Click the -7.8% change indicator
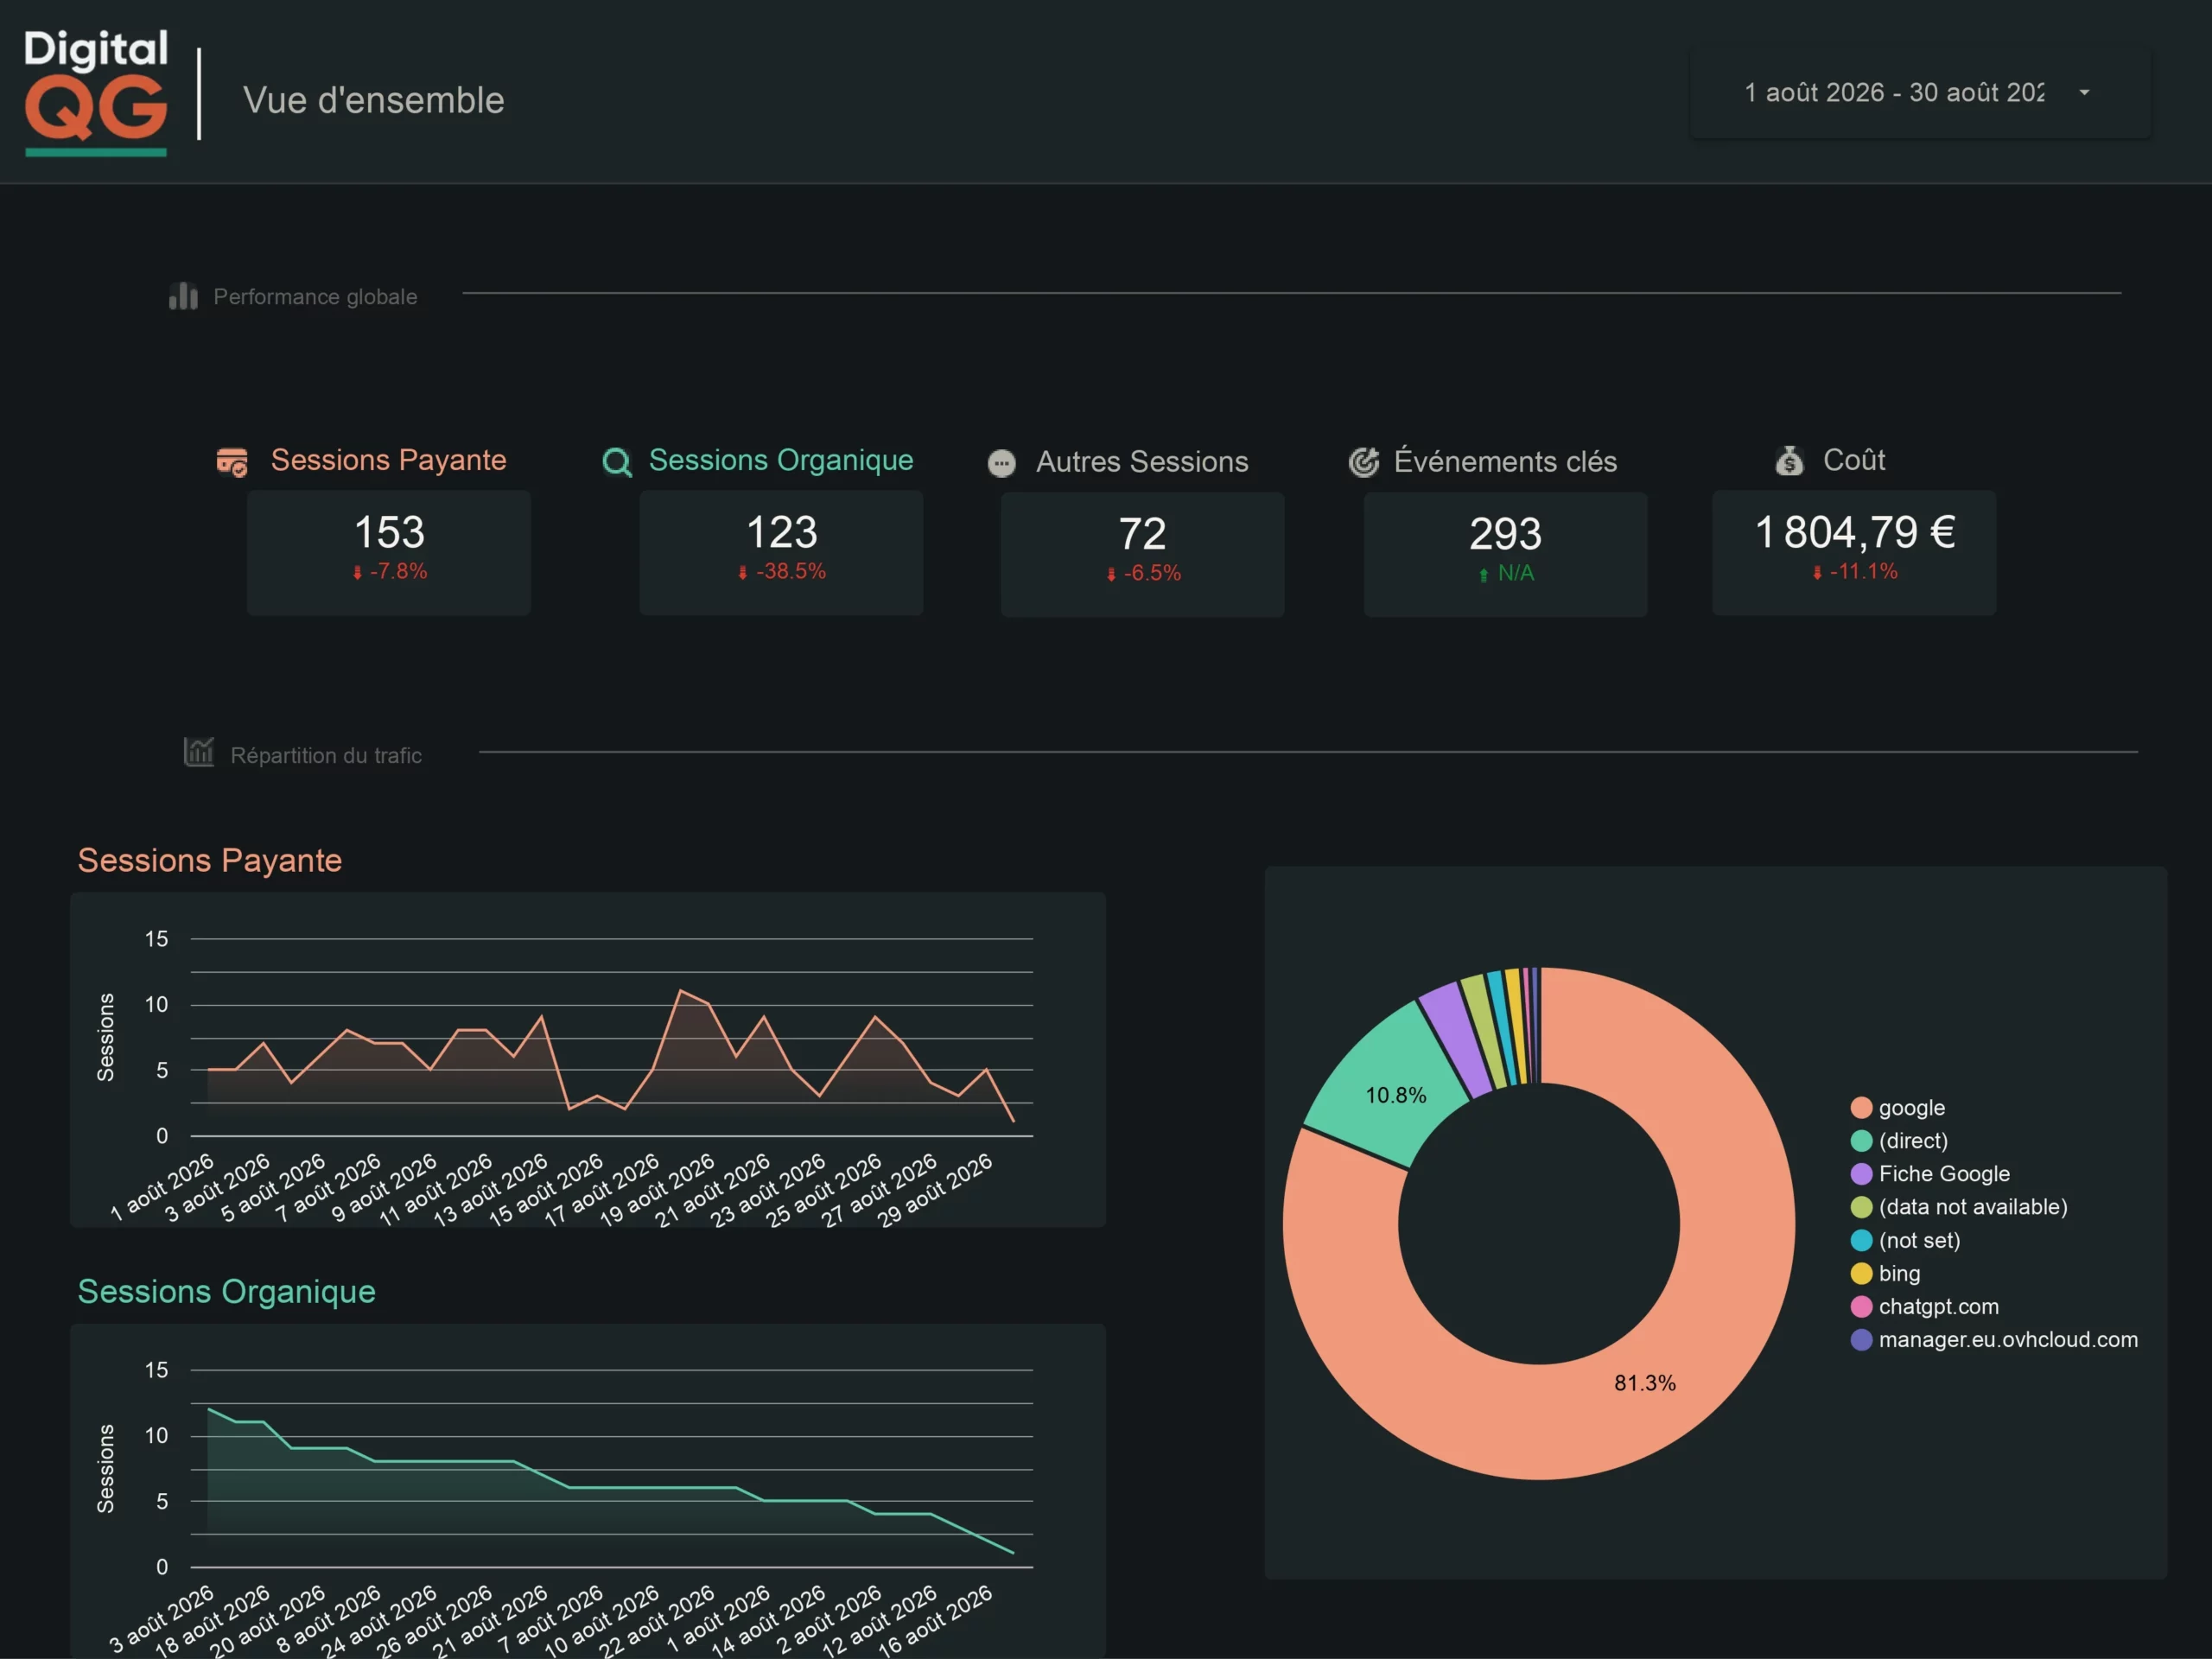The height and width of the screenshot is (1659, 2212). point(389,572)
